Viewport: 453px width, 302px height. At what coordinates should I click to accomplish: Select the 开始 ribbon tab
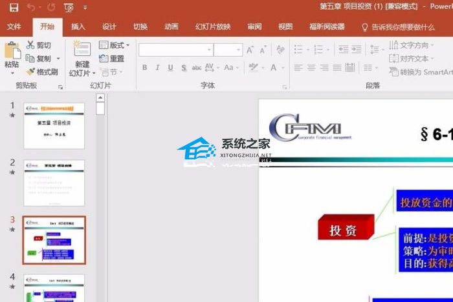pyautogui.click(x=47, y=27)
